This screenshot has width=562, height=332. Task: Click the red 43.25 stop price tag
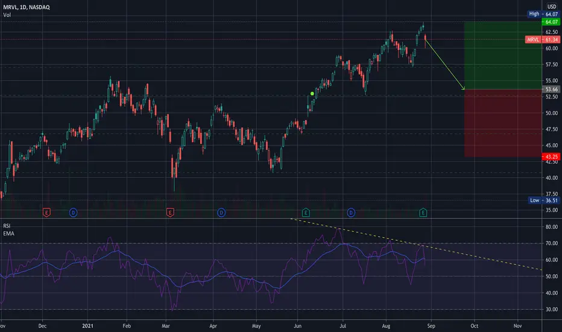[551, 157]
